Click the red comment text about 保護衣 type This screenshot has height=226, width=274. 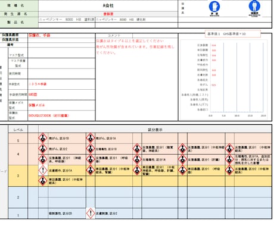click(x=130, y=41)
